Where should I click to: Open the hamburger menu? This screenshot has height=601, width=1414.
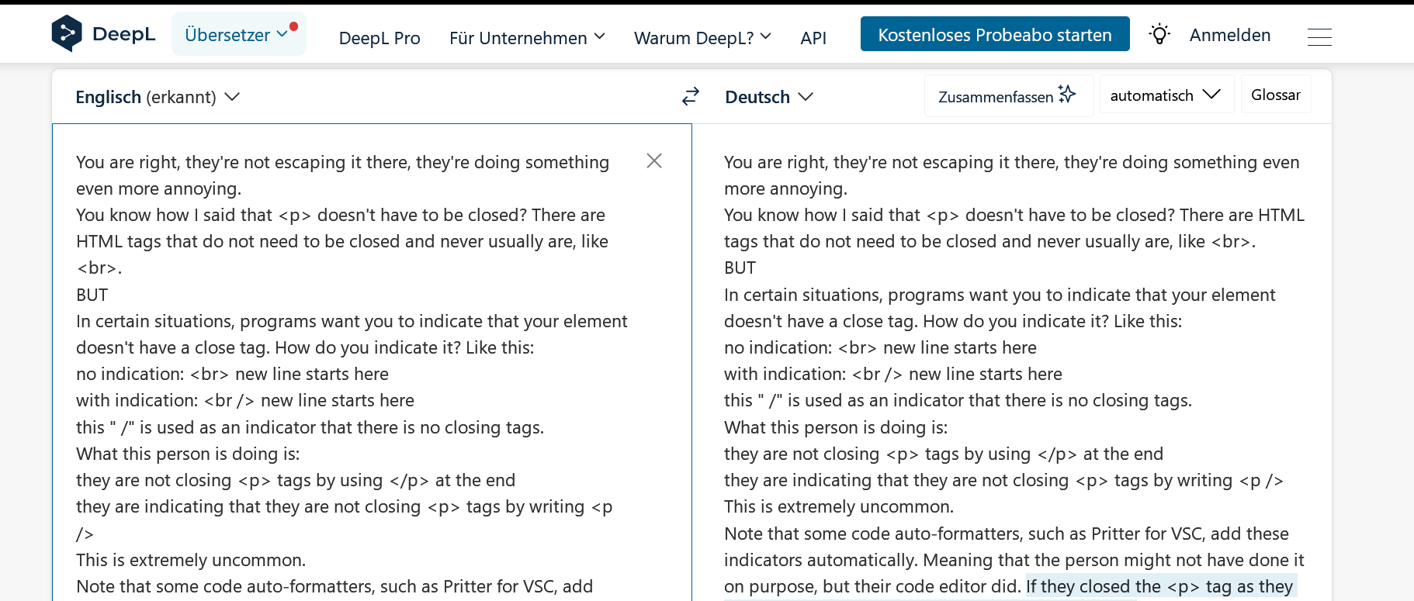pos(1319,36)
